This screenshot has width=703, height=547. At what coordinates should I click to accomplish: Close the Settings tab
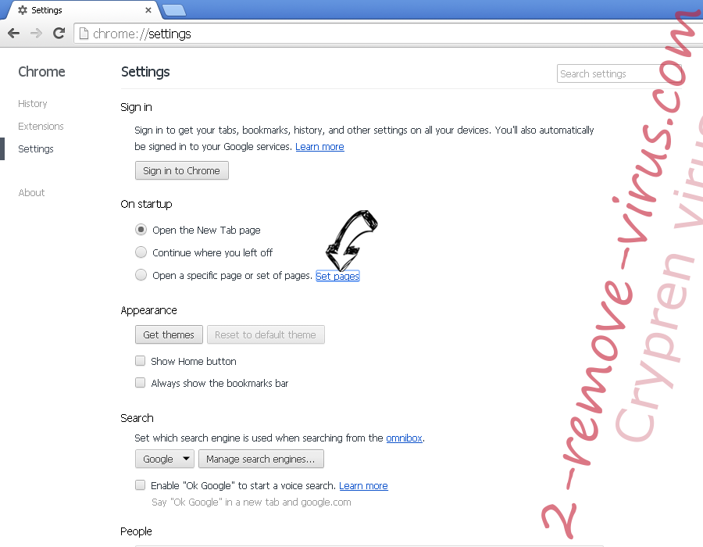click(x=148, y=10)
